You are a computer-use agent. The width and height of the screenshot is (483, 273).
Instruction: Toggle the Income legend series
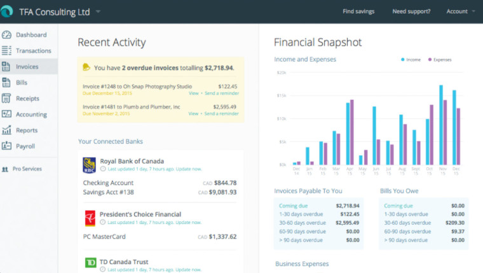(411, 59)
